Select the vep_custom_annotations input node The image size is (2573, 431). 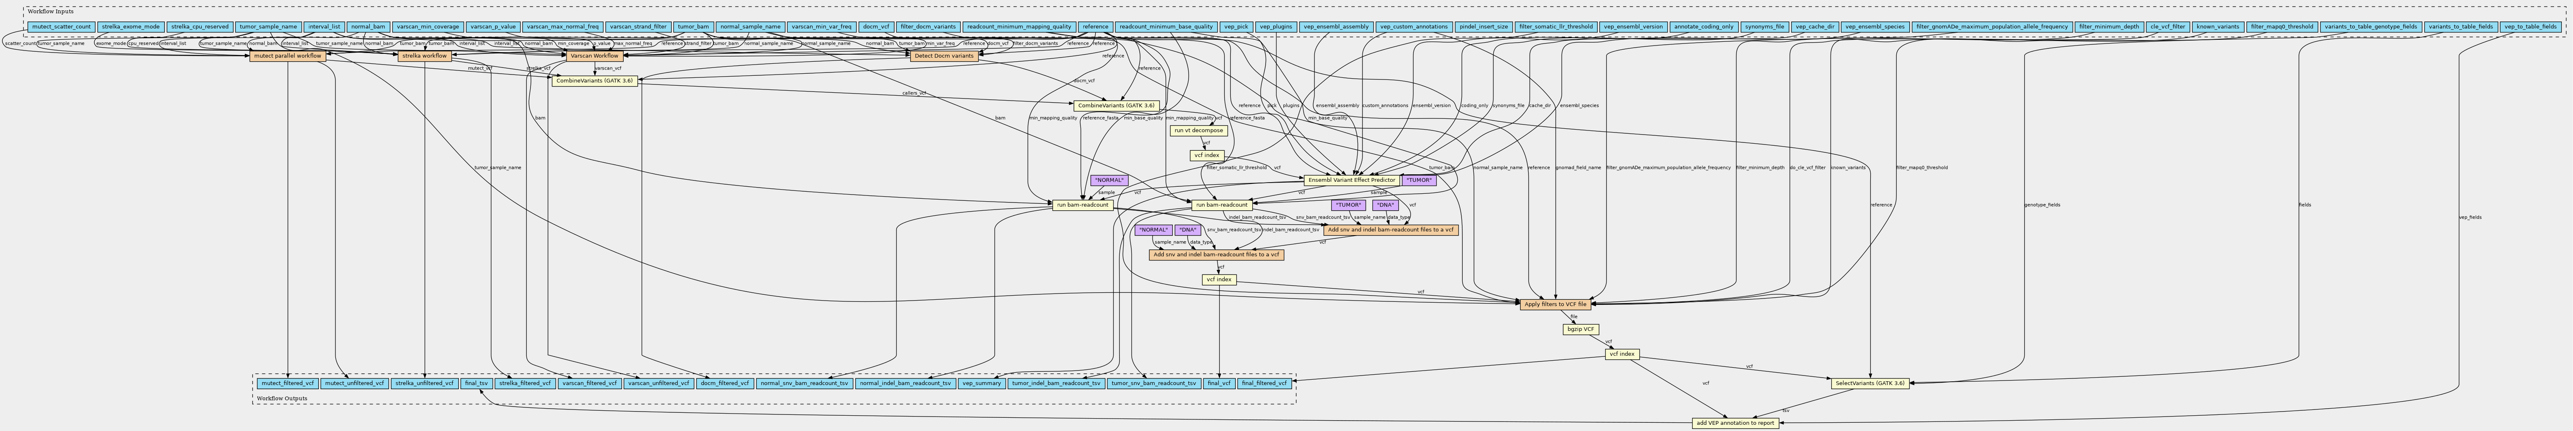click(x=1413, y=27)
